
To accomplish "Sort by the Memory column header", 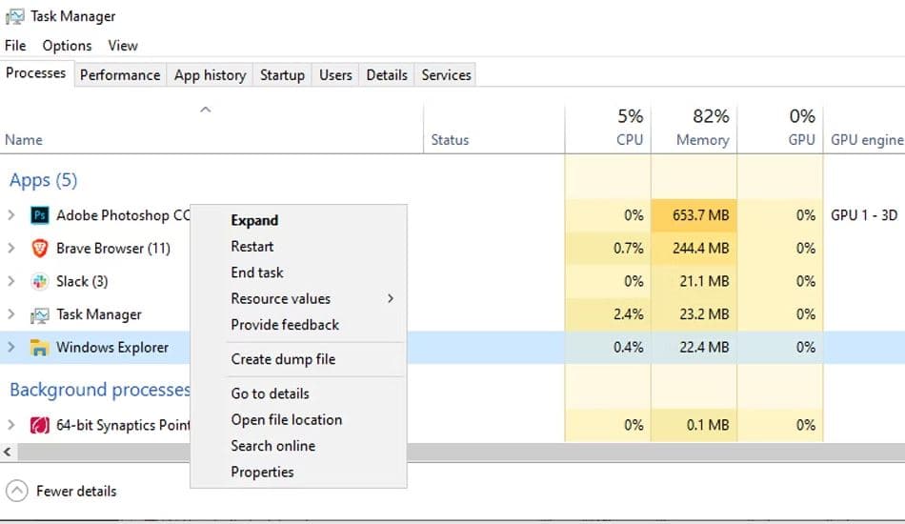I will tap(694, 129).
